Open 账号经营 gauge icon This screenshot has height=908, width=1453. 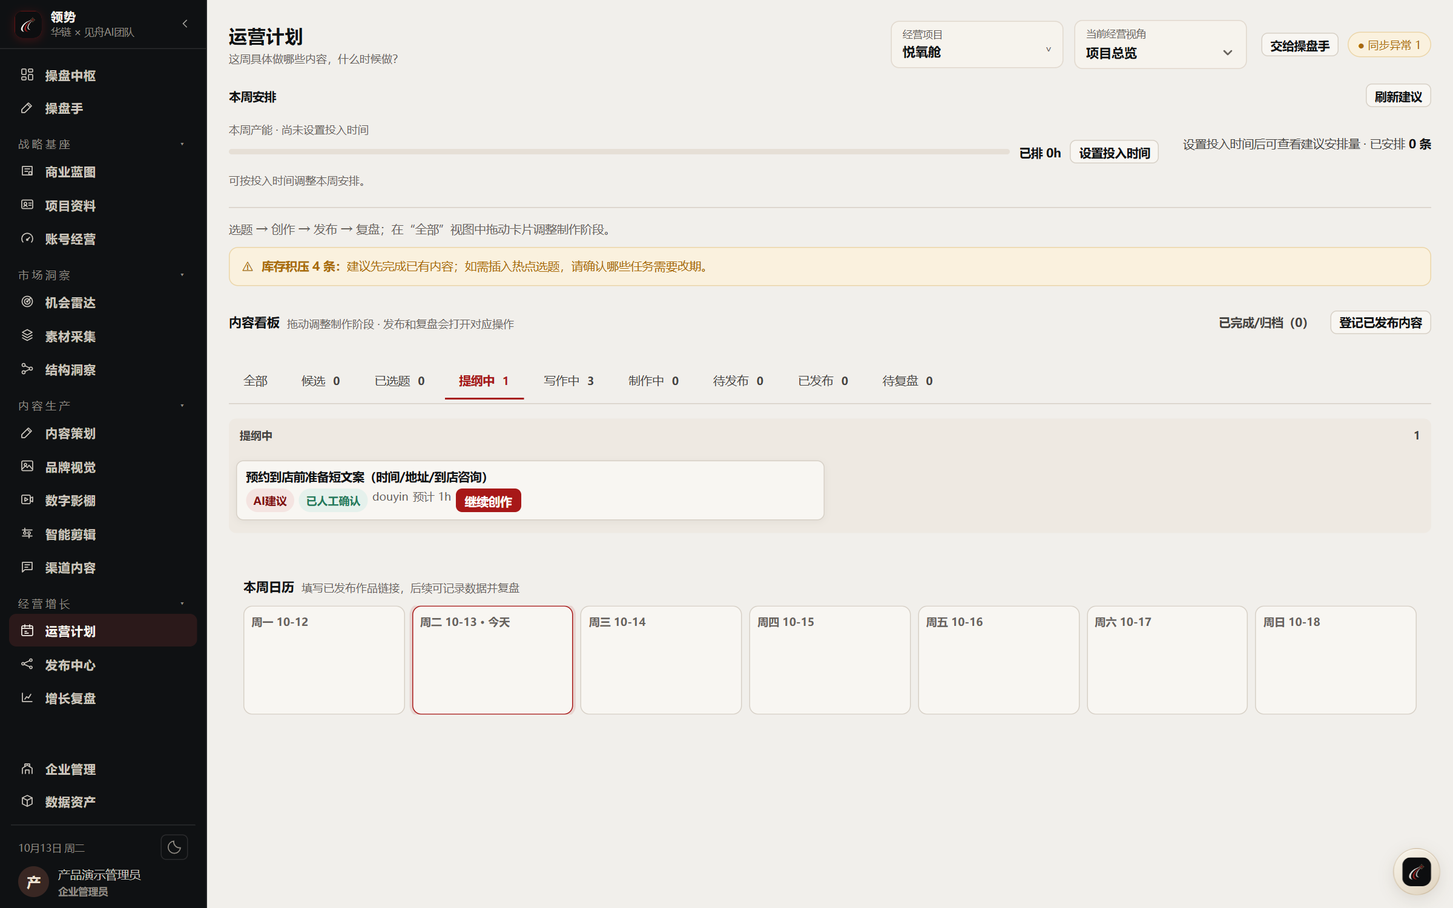(x=27, y=239)
